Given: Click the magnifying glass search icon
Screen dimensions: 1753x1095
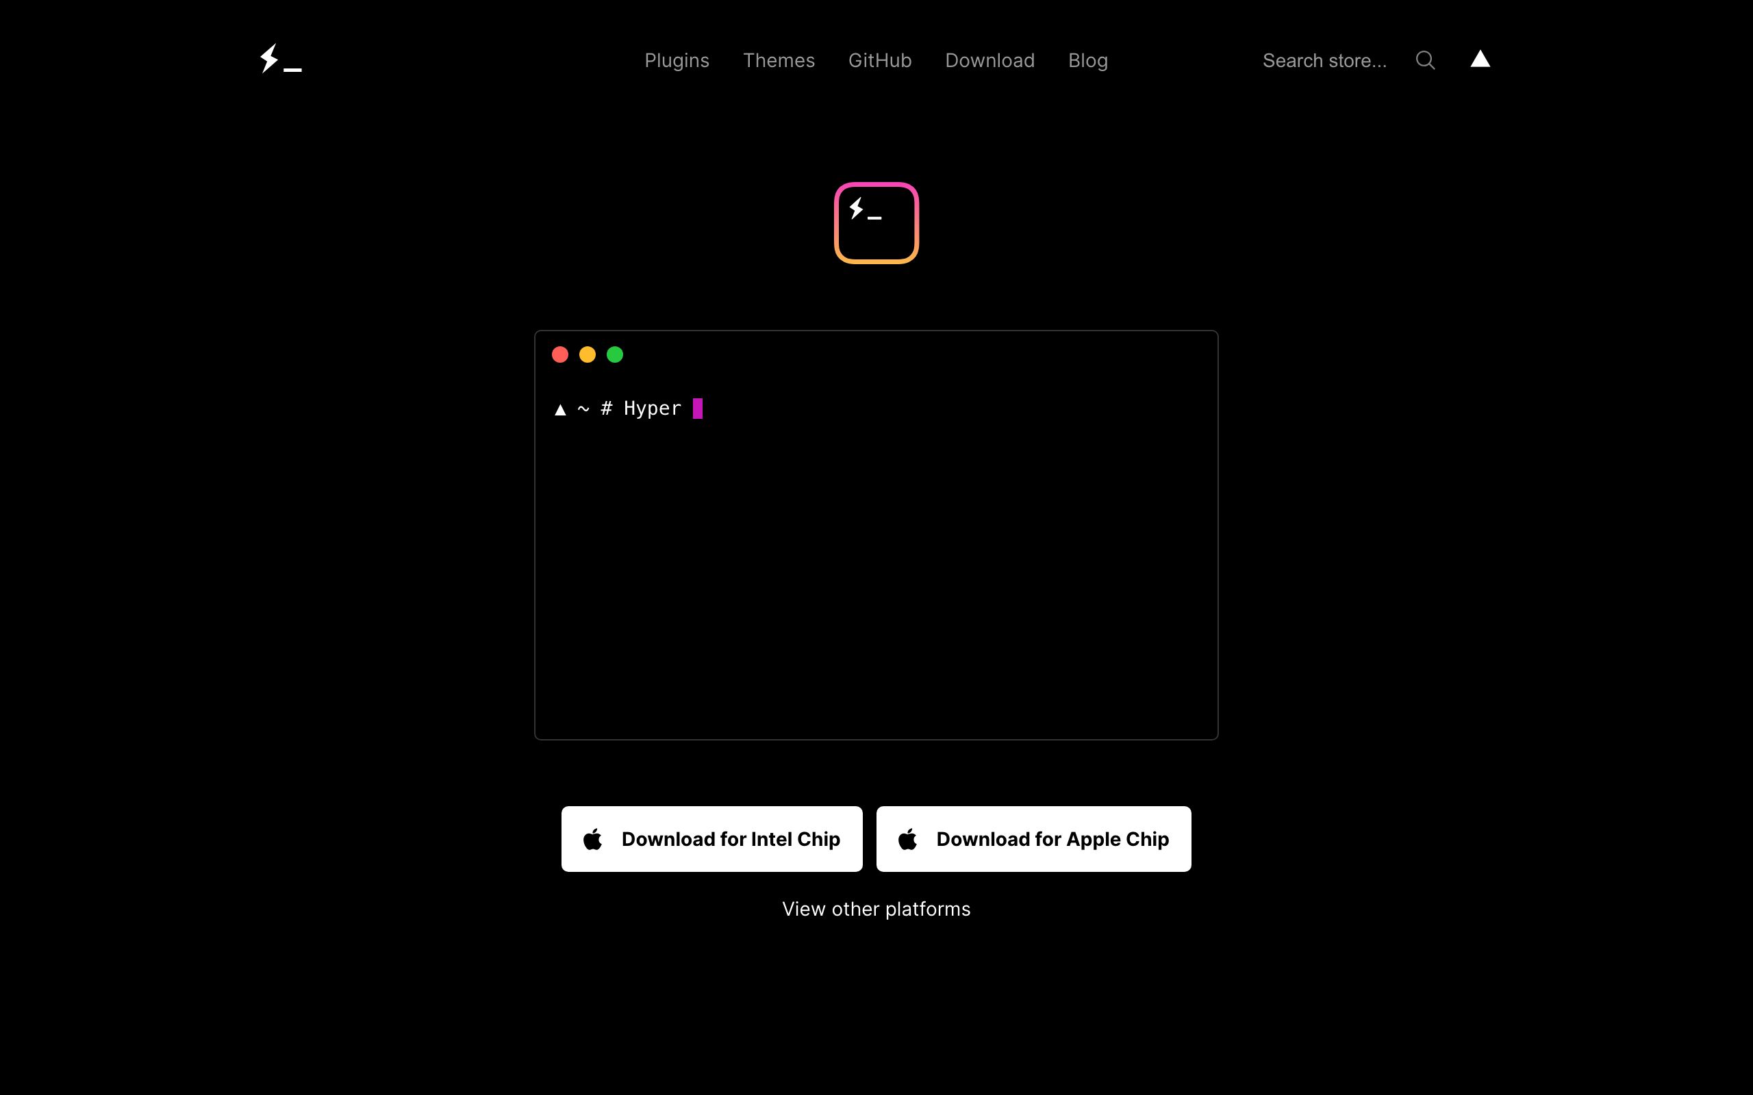Looking at the screenshot, I should pos(1425,60).
